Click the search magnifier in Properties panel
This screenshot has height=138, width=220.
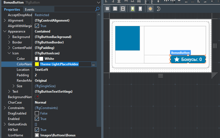97,9
